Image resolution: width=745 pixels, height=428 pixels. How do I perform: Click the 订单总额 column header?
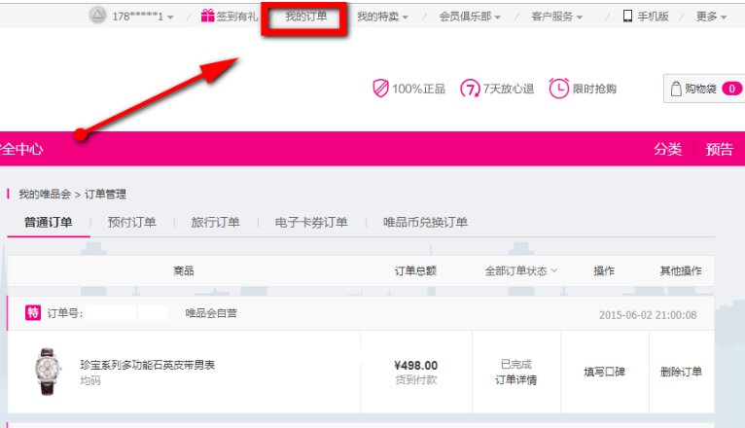tap(415, 270)
